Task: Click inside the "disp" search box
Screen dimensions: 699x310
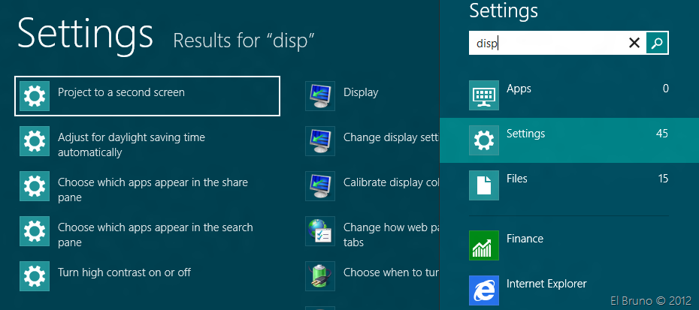Action: [549, 44]
